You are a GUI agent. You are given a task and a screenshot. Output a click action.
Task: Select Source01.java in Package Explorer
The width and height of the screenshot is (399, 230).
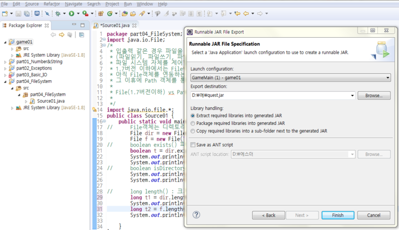coord(51,101)
